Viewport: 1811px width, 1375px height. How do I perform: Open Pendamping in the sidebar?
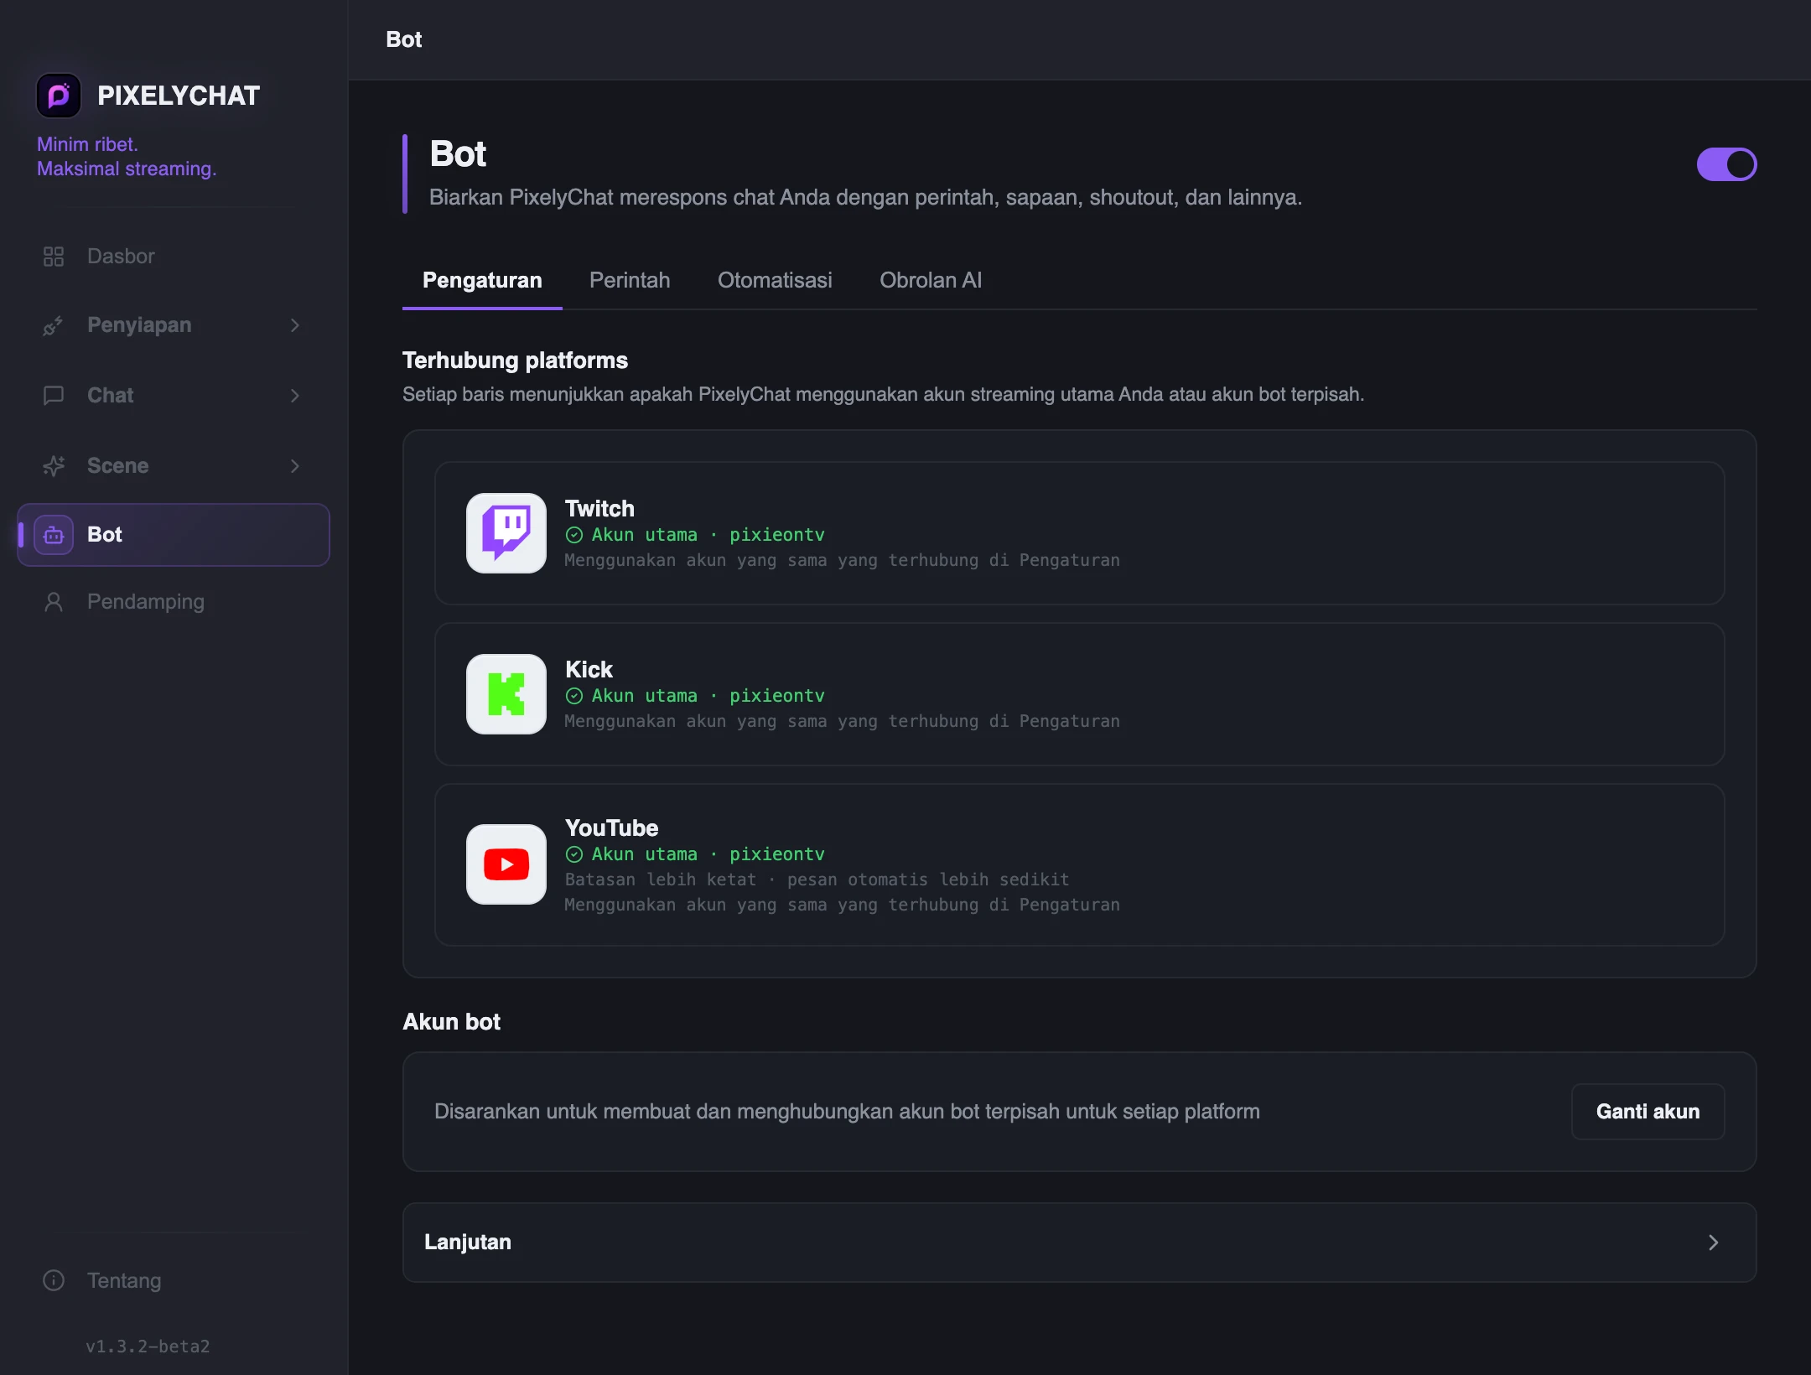[x=174, y=602]
